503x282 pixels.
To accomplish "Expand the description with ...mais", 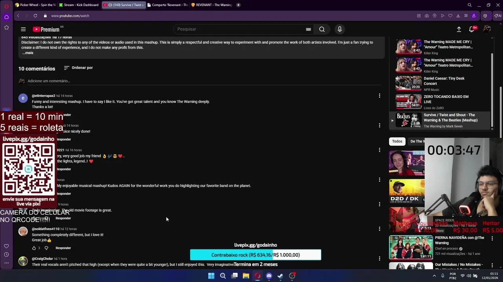I will point(28,53).
